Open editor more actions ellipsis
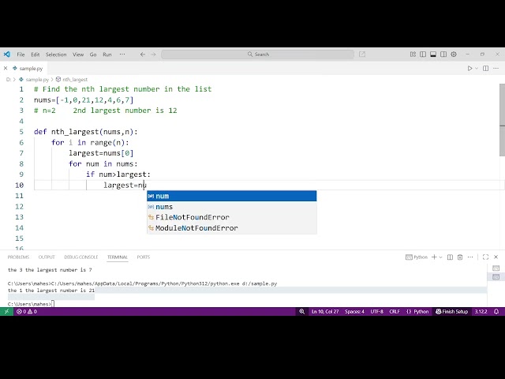Image resolution: width=505 pixels, height=379 pixels. [x=496, y=69]
